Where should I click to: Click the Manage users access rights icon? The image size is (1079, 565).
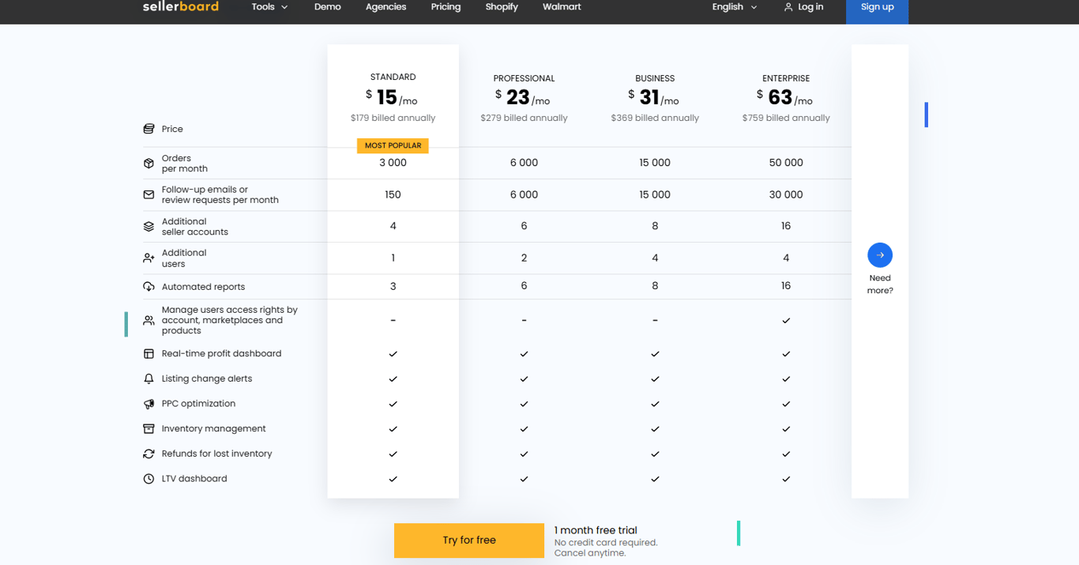tap(149, 320)
